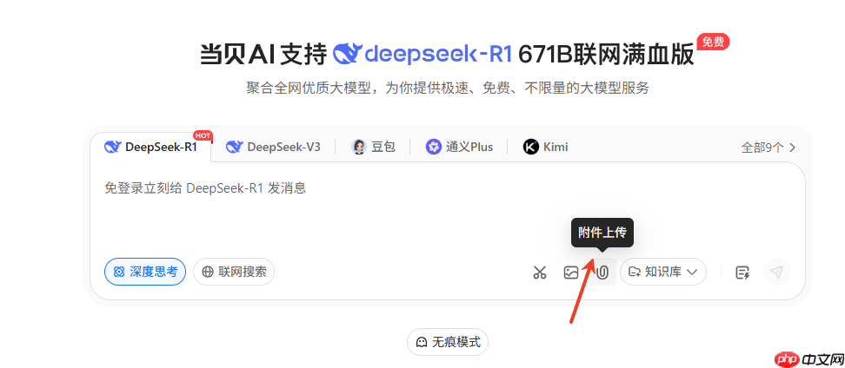Click the 免费 red badge
The width and height of the screenshot is (845, 368).
(713, 42)
